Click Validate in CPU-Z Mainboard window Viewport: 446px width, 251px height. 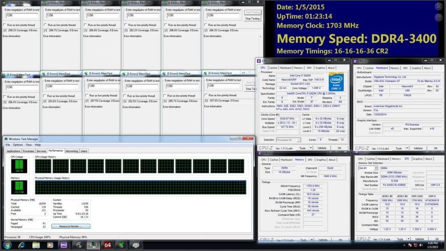418,148
